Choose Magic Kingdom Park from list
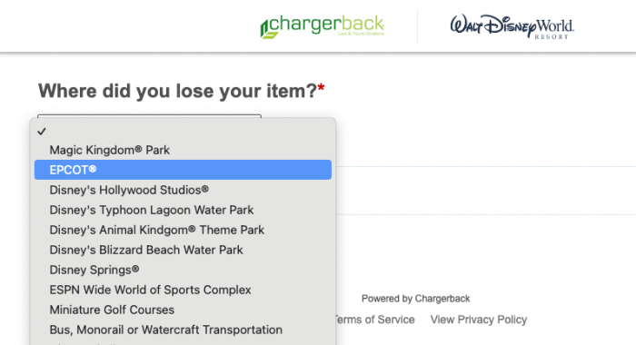The image size is (636, 345). (x=183, y=150)
